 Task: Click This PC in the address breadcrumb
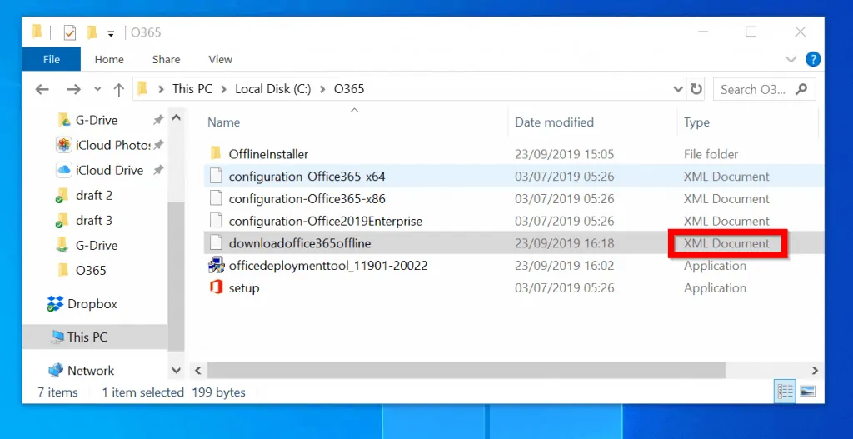(192, 89)
